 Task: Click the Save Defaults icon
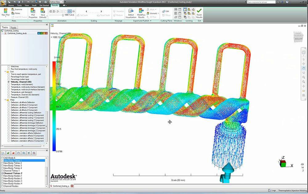[x=43, y=11]
